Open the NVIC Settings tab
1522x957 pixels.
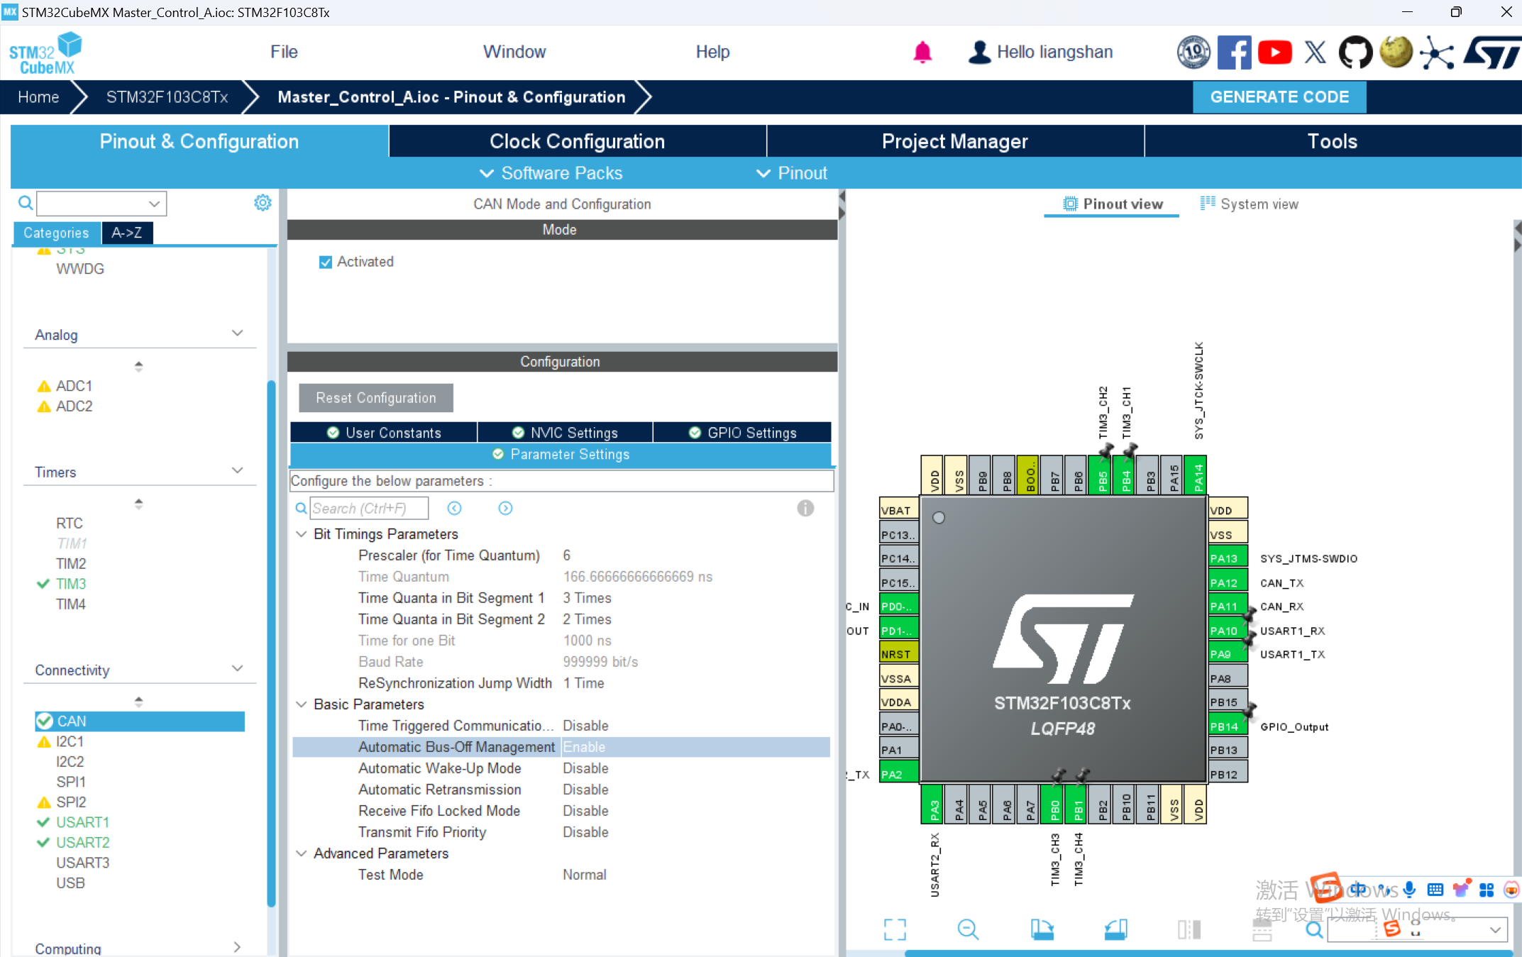click(x=565, y=433)
